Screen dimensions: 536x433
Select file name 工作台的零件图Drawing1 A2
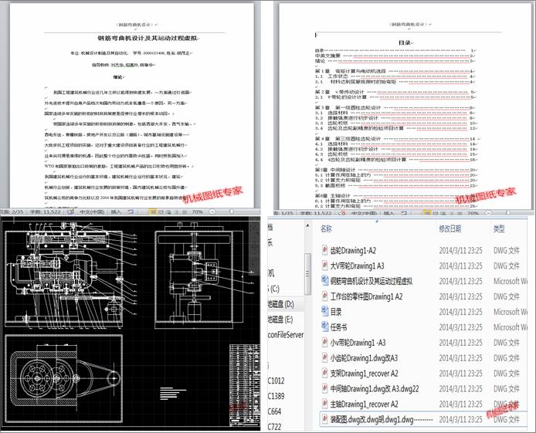pyautogui.click(x=366, y=296)
